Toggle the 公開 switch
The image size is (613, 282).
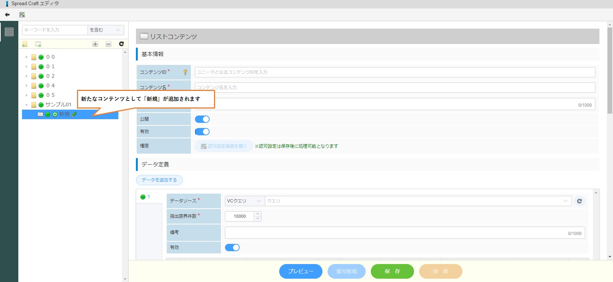202,119
